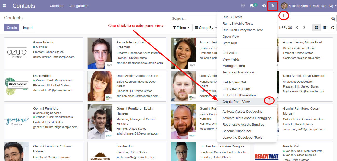
Task: Open the Group By dropdown
Action: click(x=206, y=28)
